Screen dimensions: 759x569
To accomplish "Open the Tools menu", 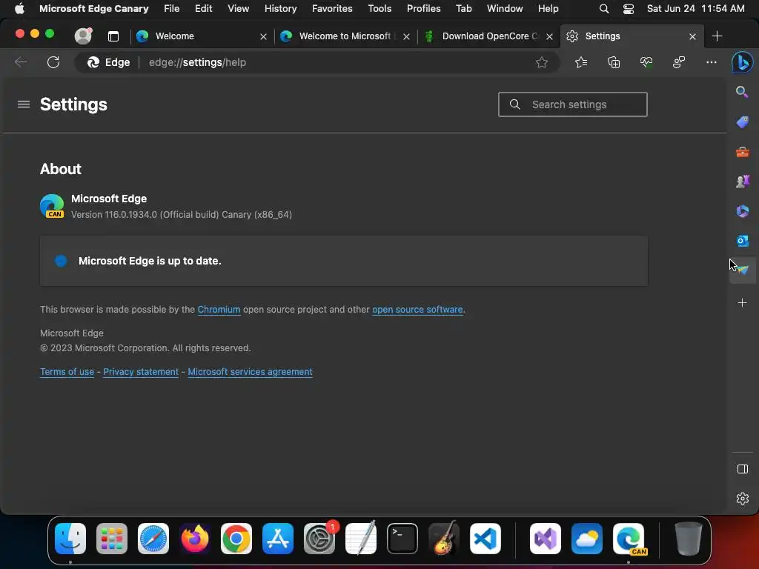I will tap(379, 9).
